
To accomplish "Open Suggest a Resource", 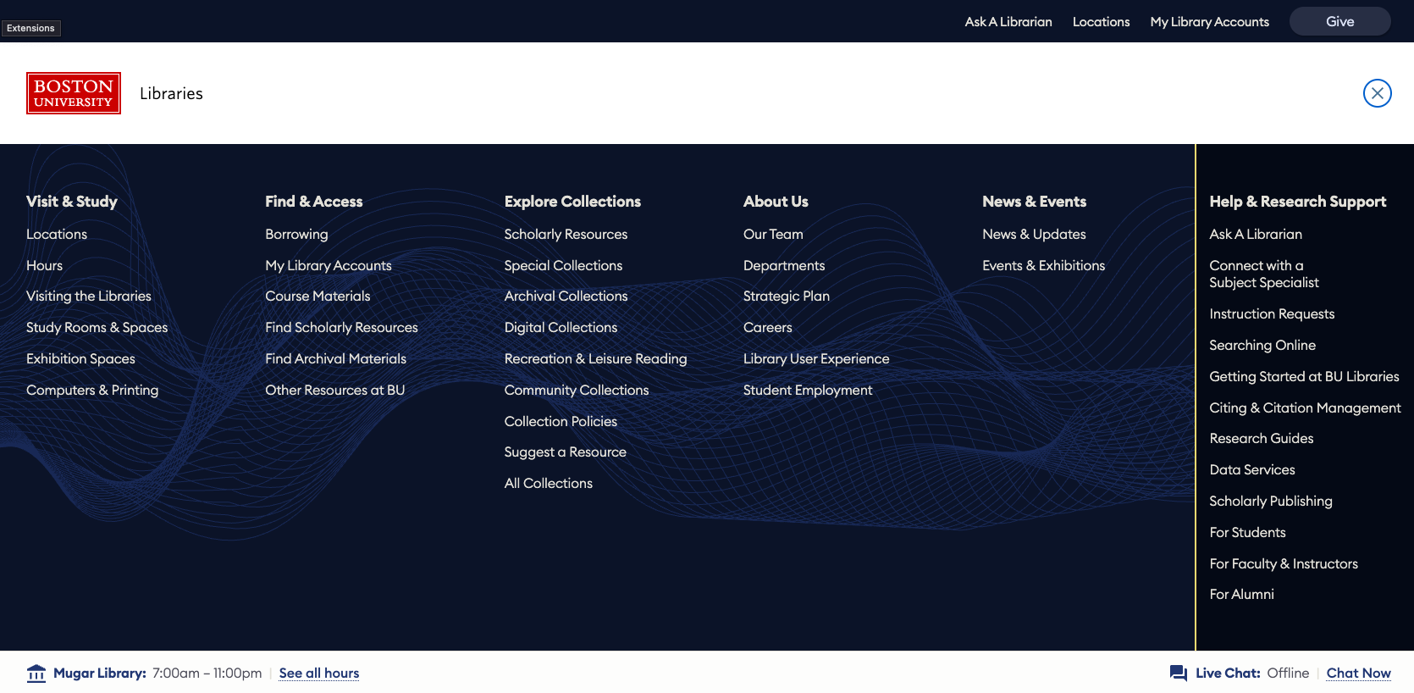I will click(x=565, y=452).
